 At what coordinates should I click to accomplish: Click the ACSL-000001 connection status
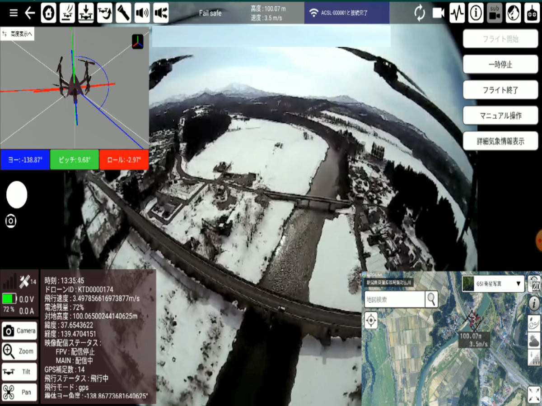coord(347,13)
